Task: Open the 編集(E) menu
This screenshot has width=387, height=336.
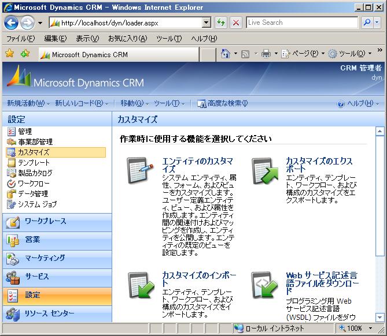Action: click(x=56, y=39)
